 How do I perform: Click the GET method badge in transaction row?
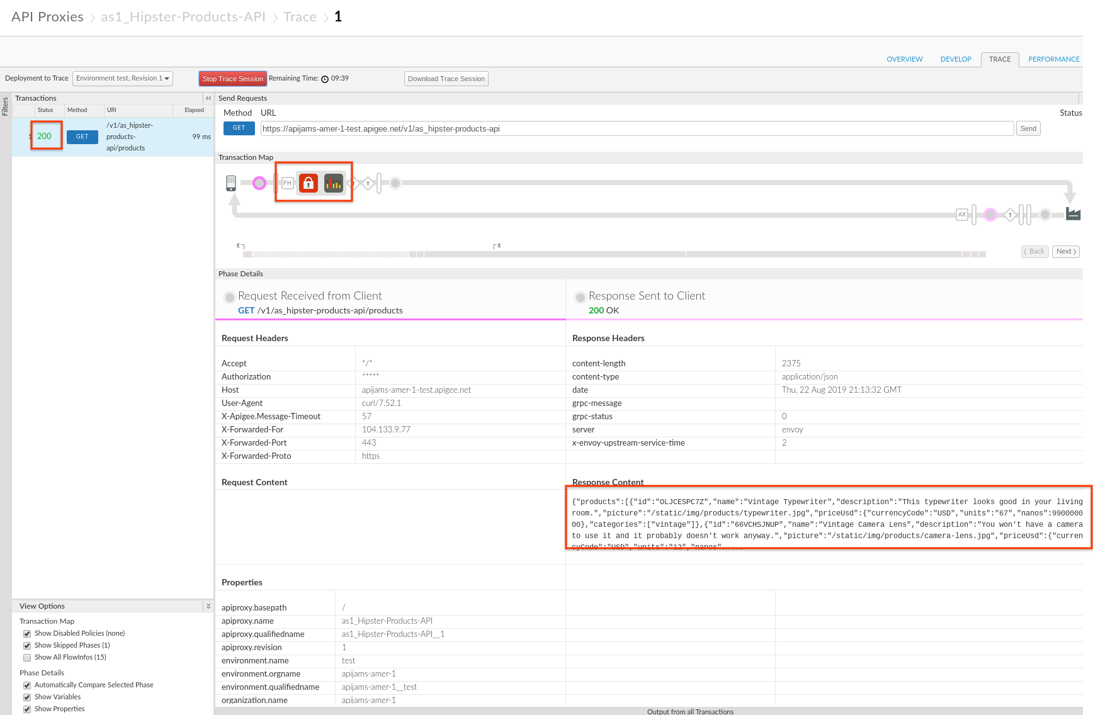point(82,137)
